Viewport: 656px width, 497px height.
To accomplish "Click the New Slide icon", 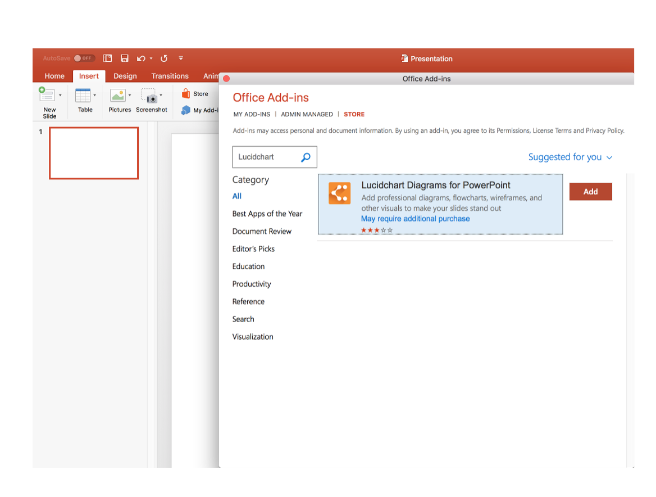I will coord(47,94).
